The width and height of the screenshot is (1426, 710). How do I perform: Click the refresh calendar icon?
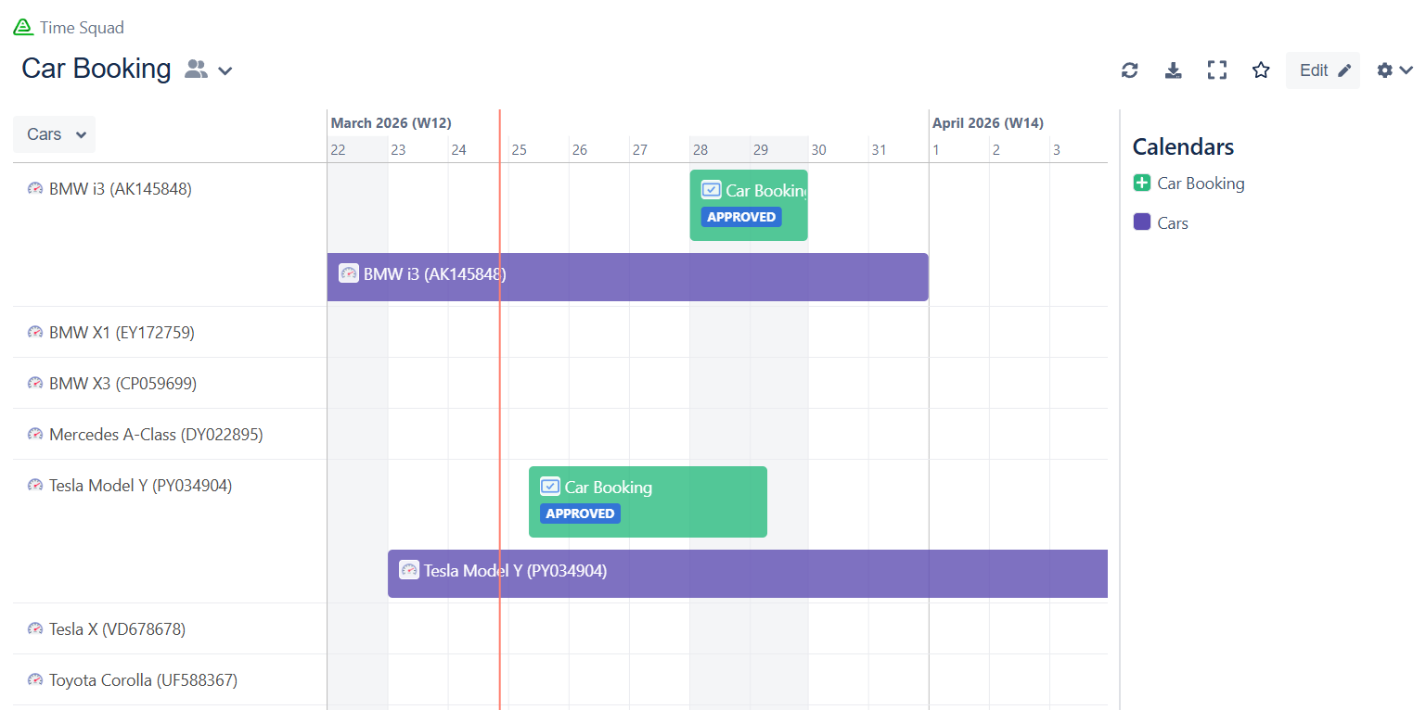(x=1129, y=70)
